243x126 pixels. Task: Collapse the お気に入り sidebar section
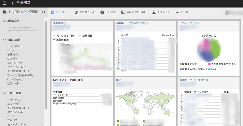(4, 21)
